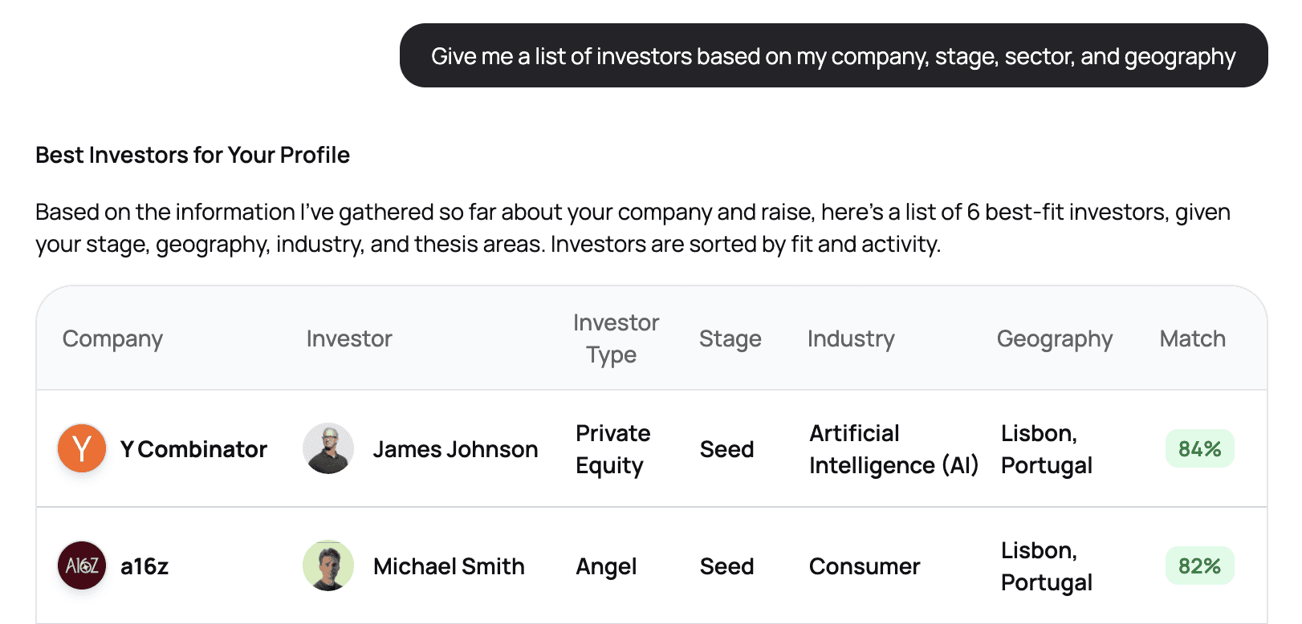Viewport: 1302px width, 624px height.
Task: Click the 82% match badge
Action: pos(1199,566)
